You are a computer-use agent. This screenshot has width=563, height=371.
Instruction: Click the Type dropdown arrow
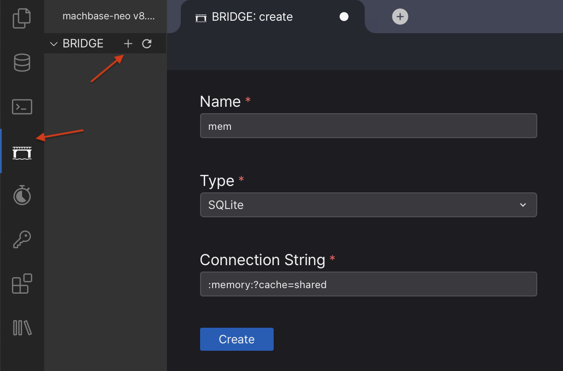tap(523, 205)
